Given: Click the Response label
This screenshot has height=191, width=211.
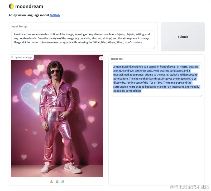Looking at the screenshot, I should (x=117, y=59).
